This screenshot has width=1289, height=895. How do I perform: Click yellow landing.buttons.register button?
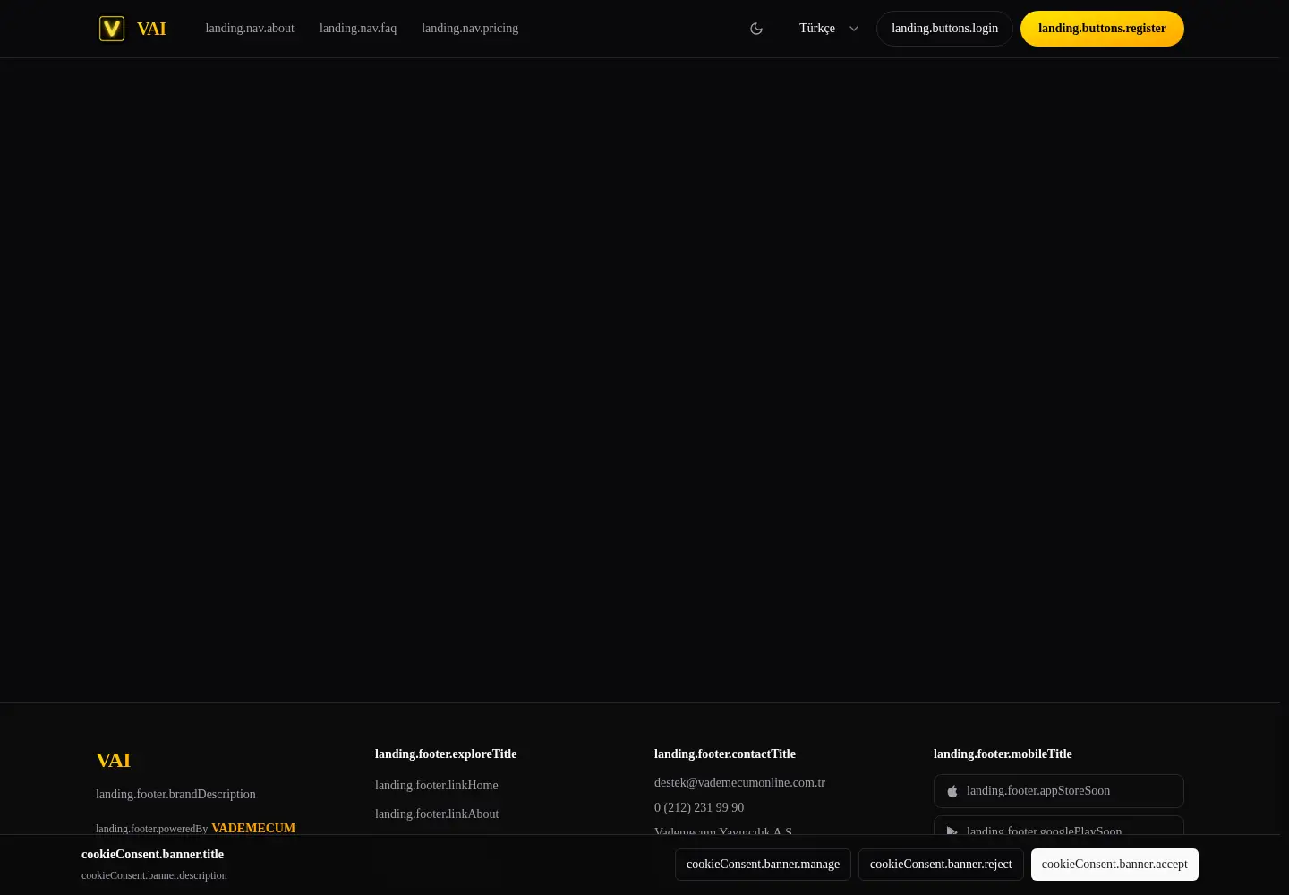point(1102,29)
